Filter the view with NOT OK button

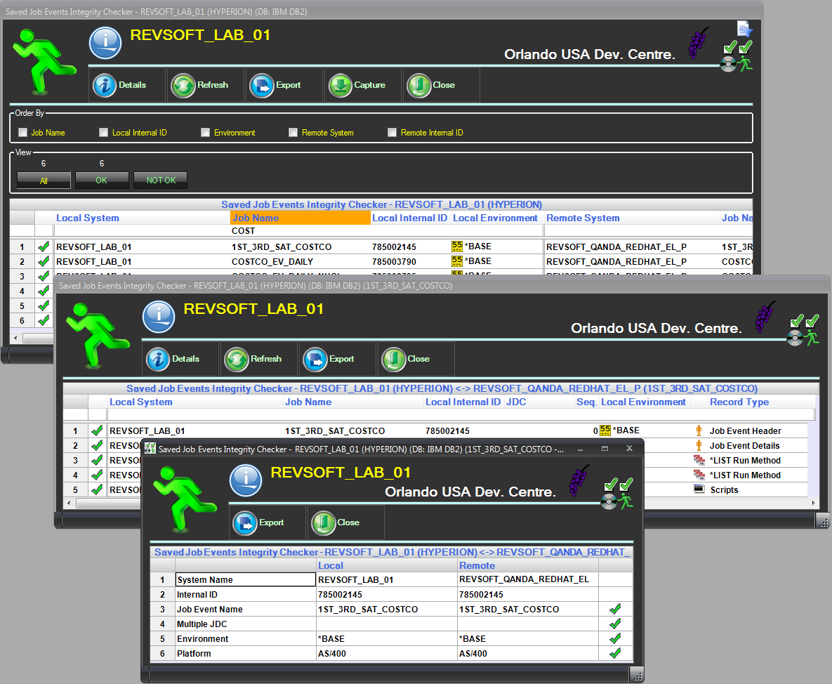click(160, 180)
